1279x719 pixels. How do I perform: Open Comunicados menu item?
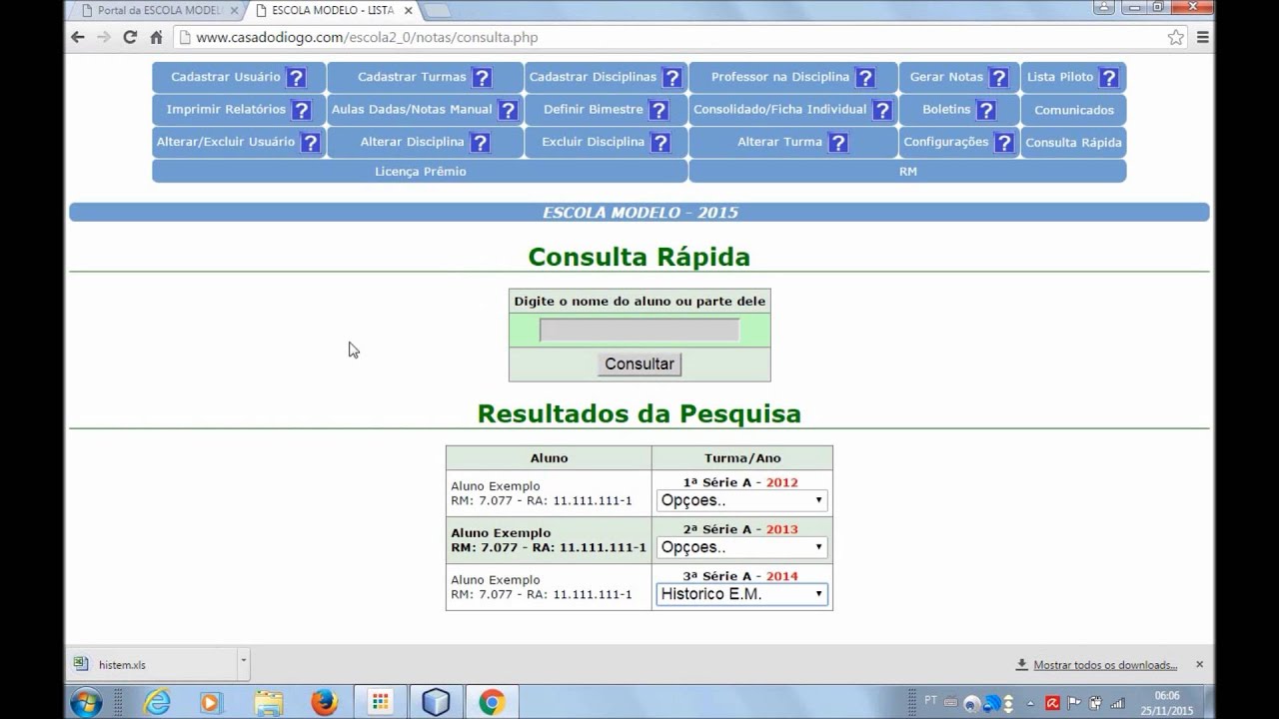tap(1074, 110)
